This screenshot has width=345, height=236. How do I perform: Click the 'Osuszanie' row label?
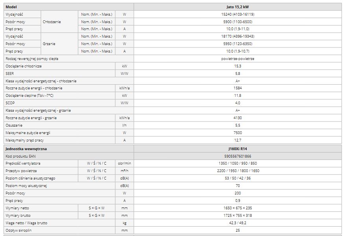point(14,125)
